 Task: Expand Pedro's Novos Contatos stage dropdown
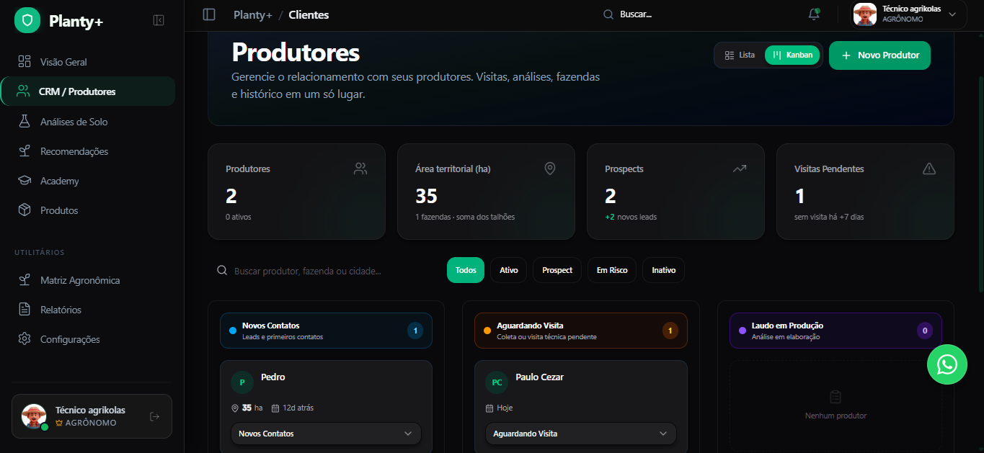pyautogui.click(x=326, y=434)
